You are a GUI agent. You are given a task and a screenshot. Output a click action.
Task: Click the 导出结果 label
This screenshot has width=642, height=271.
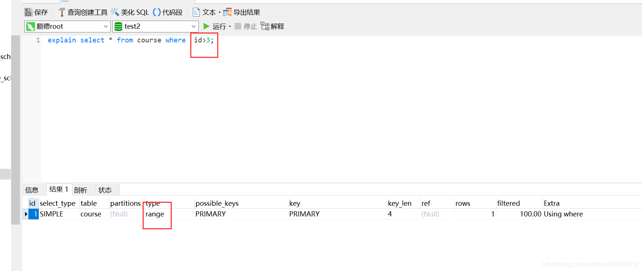[x=247, y=13]
